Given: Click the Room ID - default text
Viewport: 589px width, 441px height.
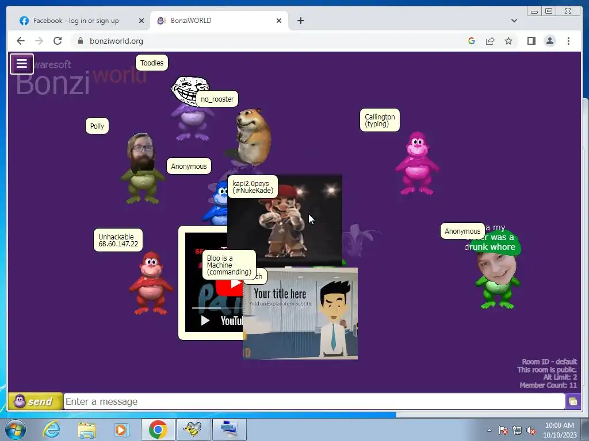Looking at the screenshot, I should pyautogui.click(x=549, y=362).
